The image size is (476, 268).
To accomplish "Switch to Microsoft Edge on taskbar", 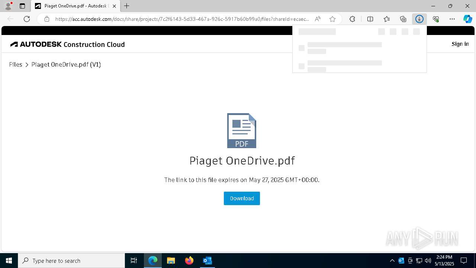I will [153, 261].
